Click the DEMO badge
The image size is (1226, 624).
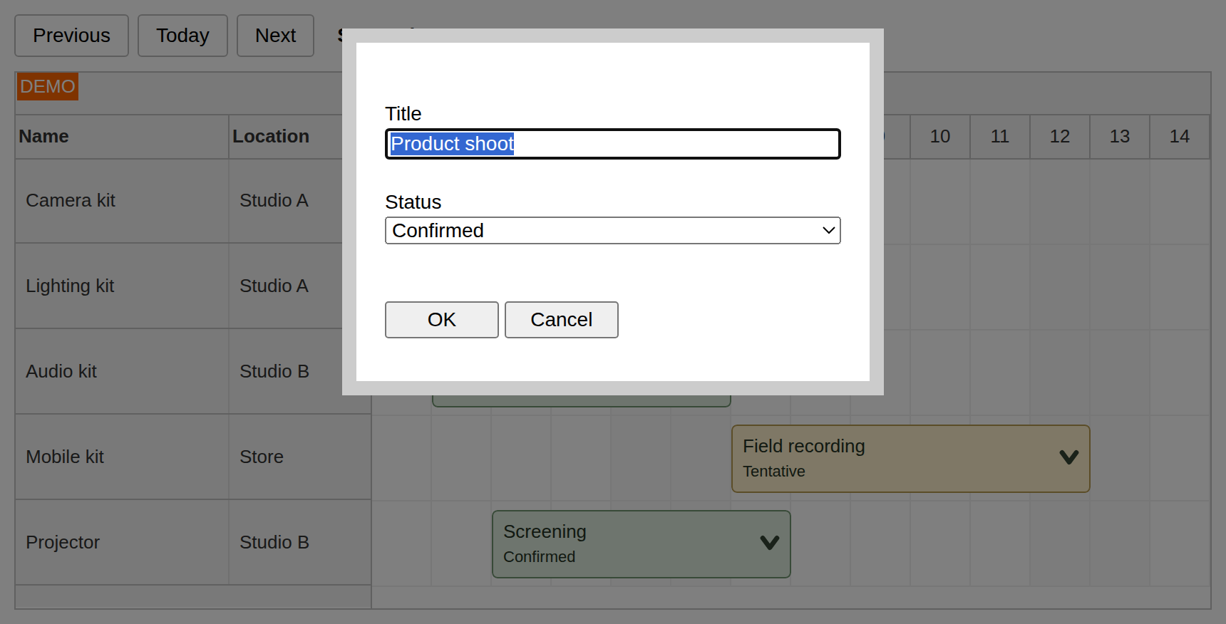pyautogui.click(x=48, y=86)
